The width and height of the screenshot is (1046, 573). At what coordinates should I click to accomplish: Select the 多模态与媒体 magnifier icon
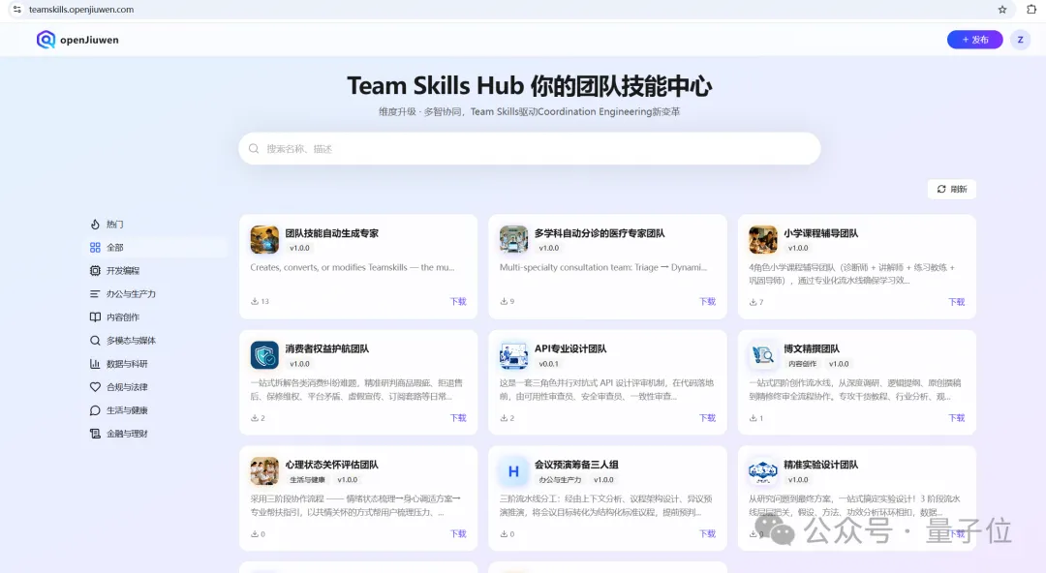[94, 340]
